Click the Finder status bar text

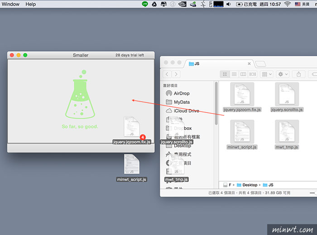[x=249, y=193]
